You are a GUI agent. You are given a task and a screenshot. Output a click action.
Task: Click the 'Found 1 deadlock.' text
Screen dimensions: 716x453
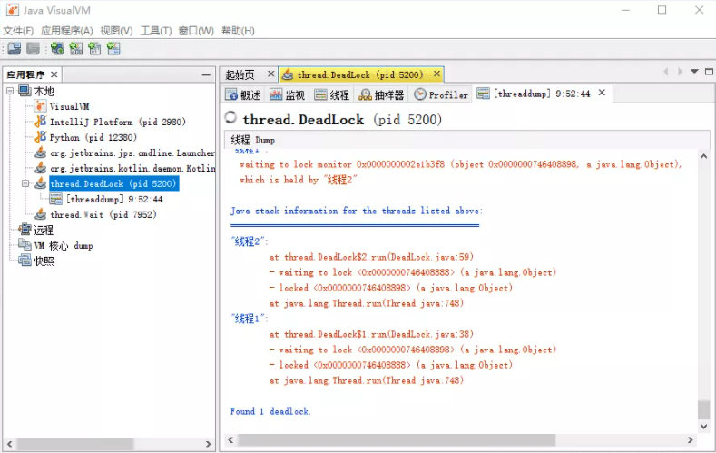point(270,411)
